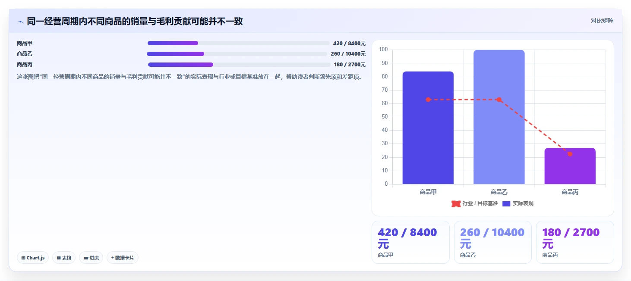Click the y-axis value 100
Viewport: 631px width, 281px height.
coord(383,50)
